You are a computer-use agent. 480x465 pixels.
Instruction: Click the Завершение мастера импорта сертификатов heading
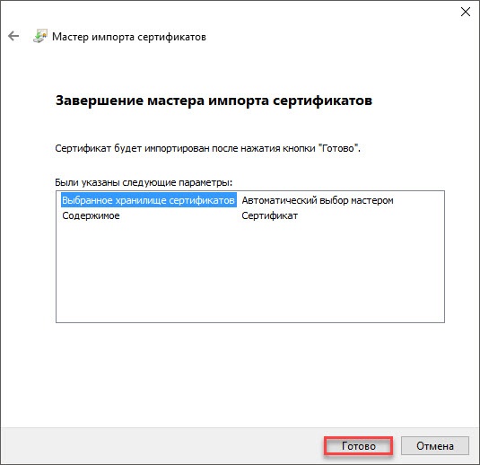214,101
